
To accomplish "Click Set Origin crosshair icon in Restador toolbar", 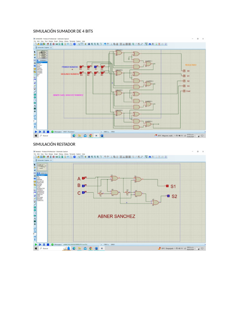I will click(x=85, y=157).
